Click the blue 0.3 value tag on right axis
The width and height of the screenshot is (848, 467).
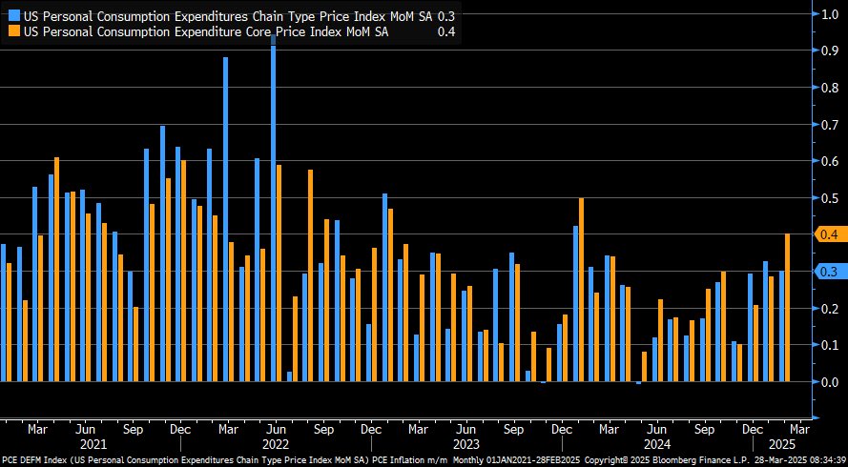click(827, 272)
